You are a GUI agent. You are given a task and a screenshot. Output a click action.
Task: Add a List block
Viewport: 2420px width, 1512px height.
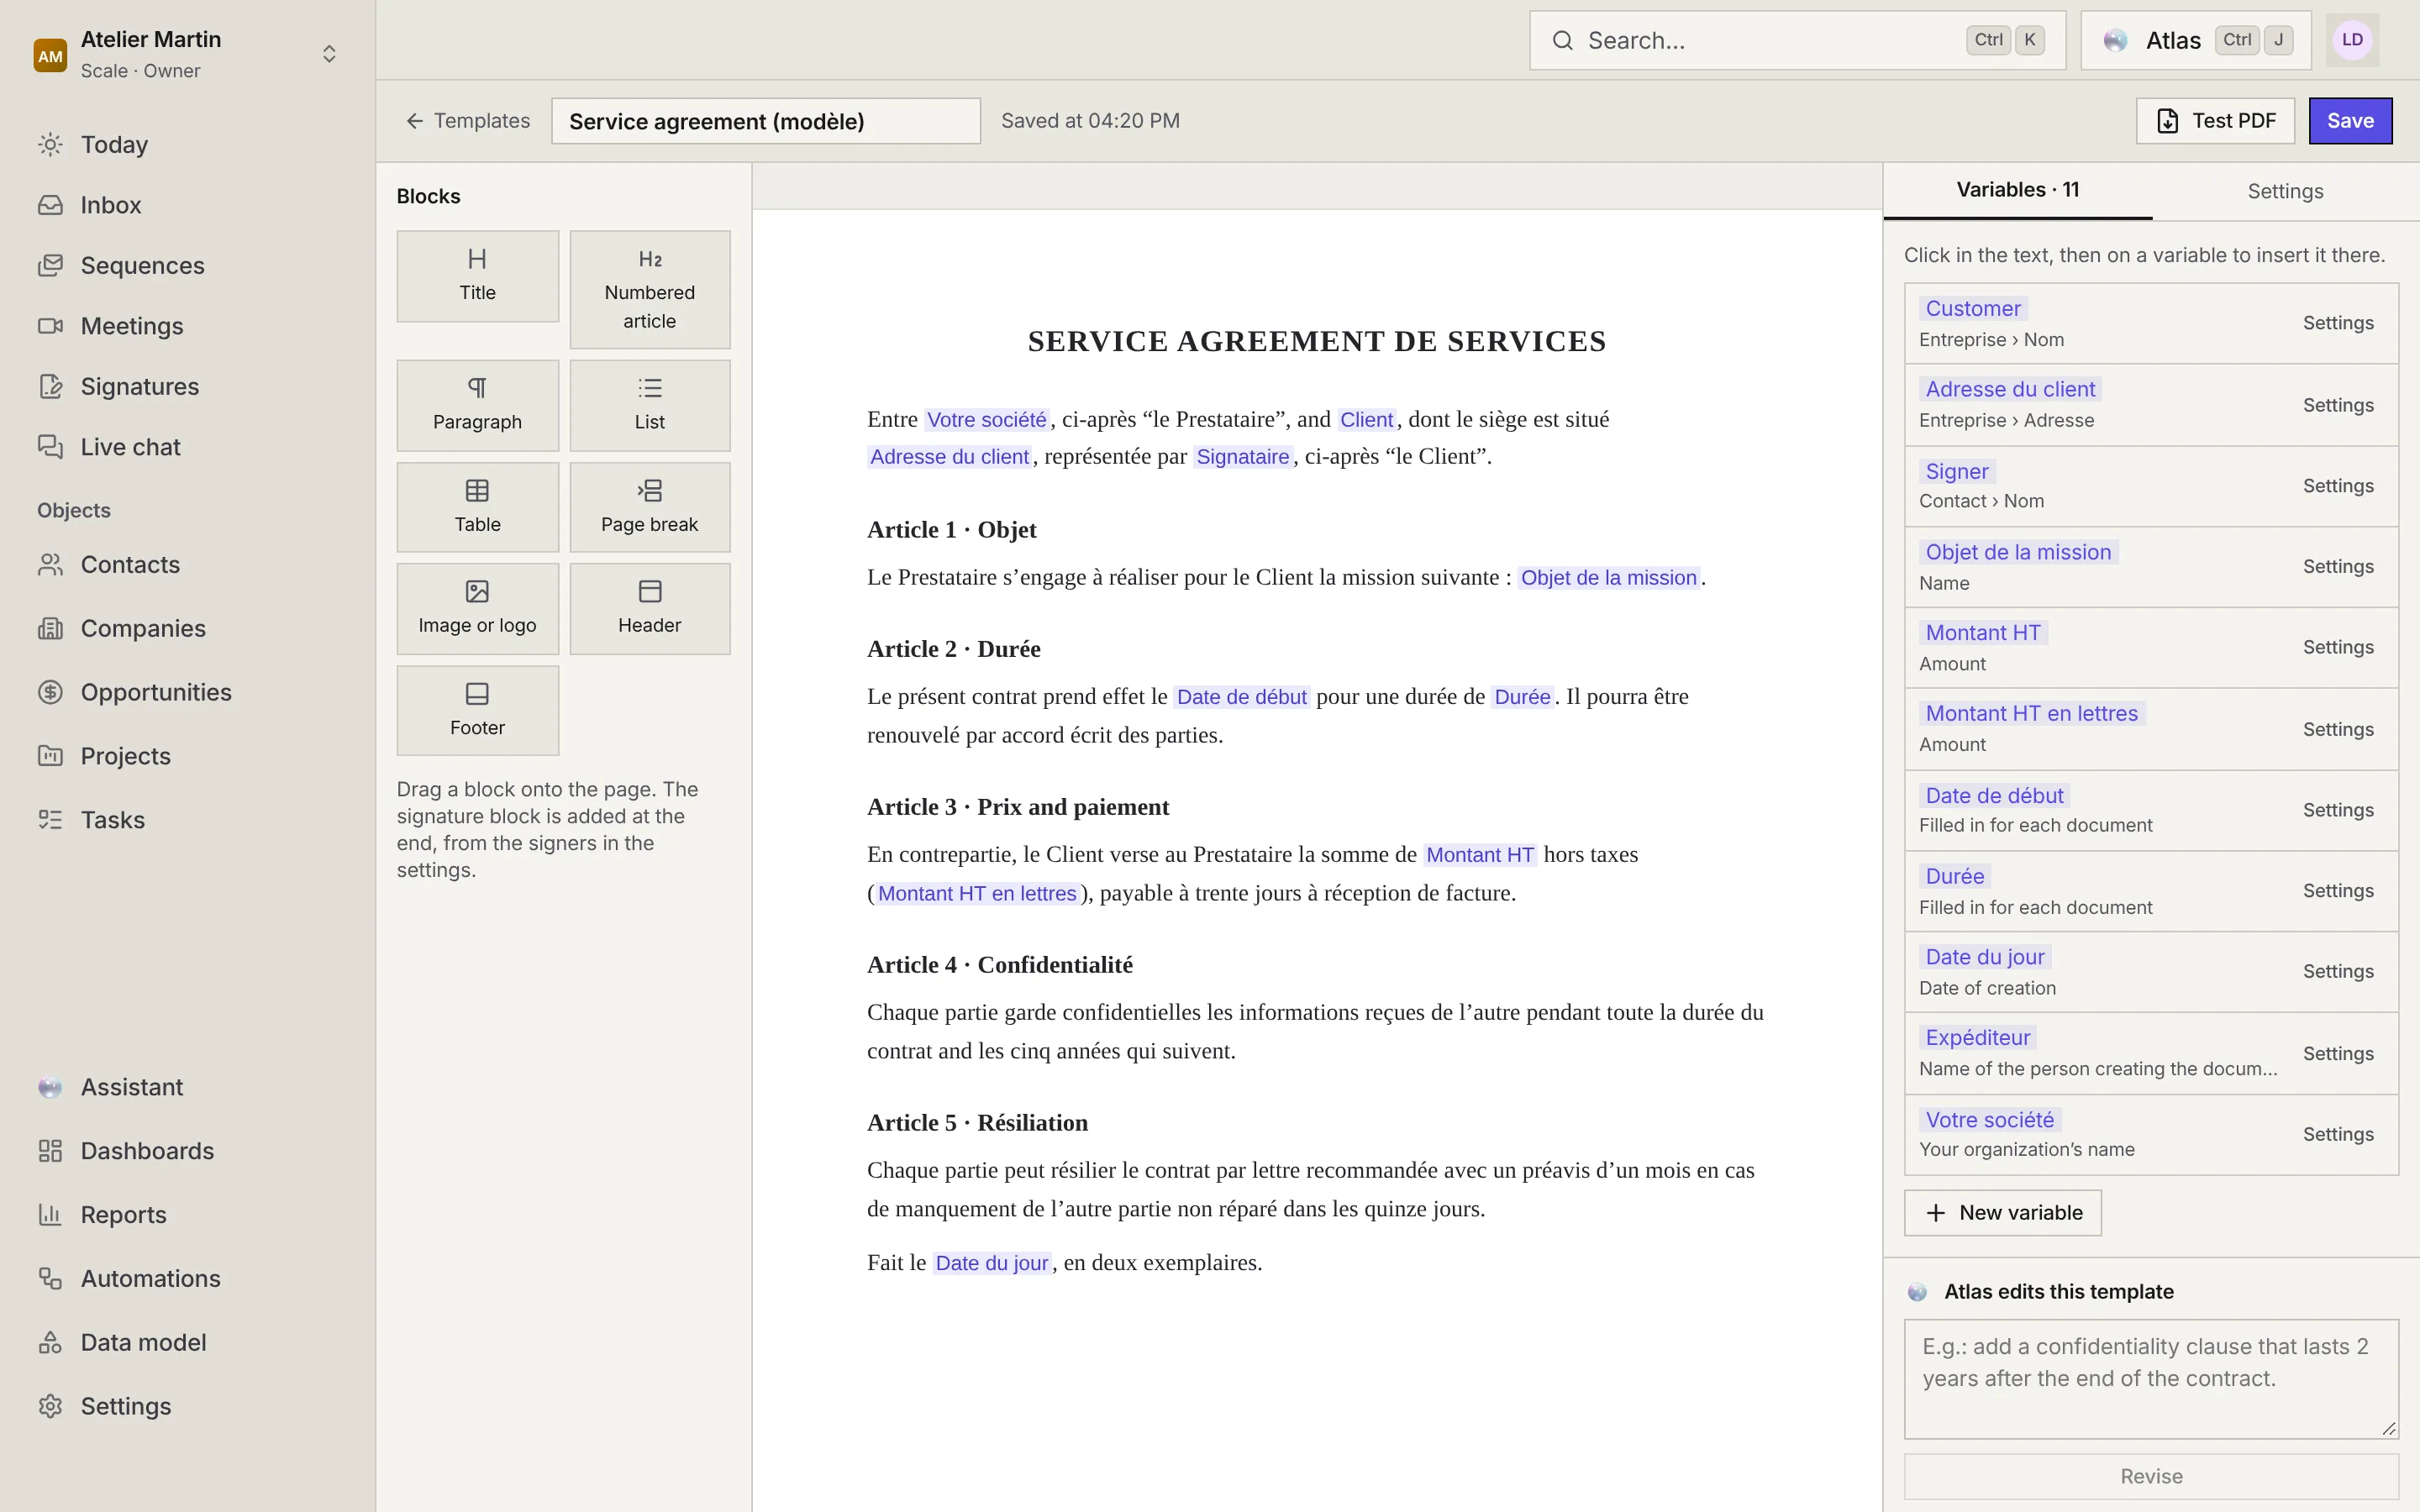coord(650,405)
